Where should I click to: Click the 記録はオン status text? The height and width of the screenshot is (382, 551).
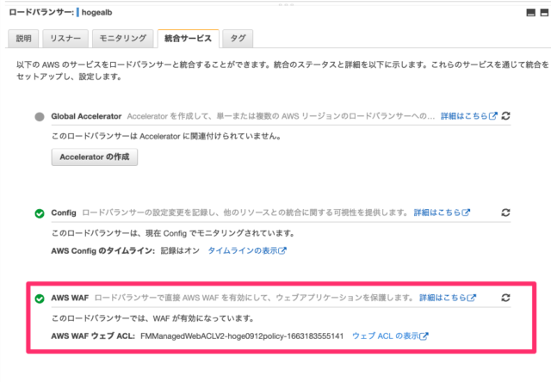(180, 250)
